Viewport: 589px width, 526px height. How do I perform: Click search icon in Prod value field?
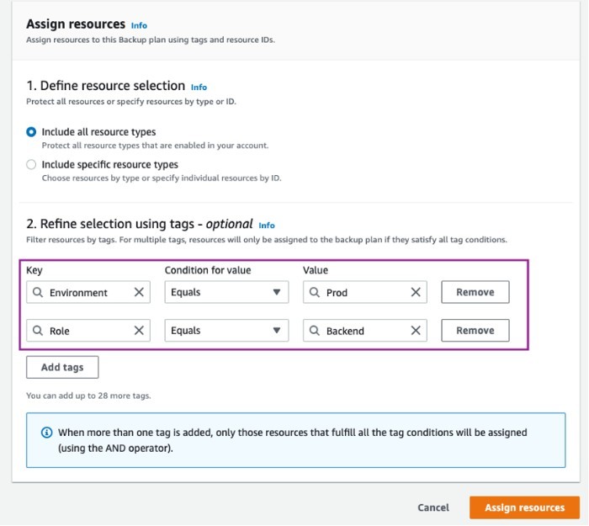(315, 292)
